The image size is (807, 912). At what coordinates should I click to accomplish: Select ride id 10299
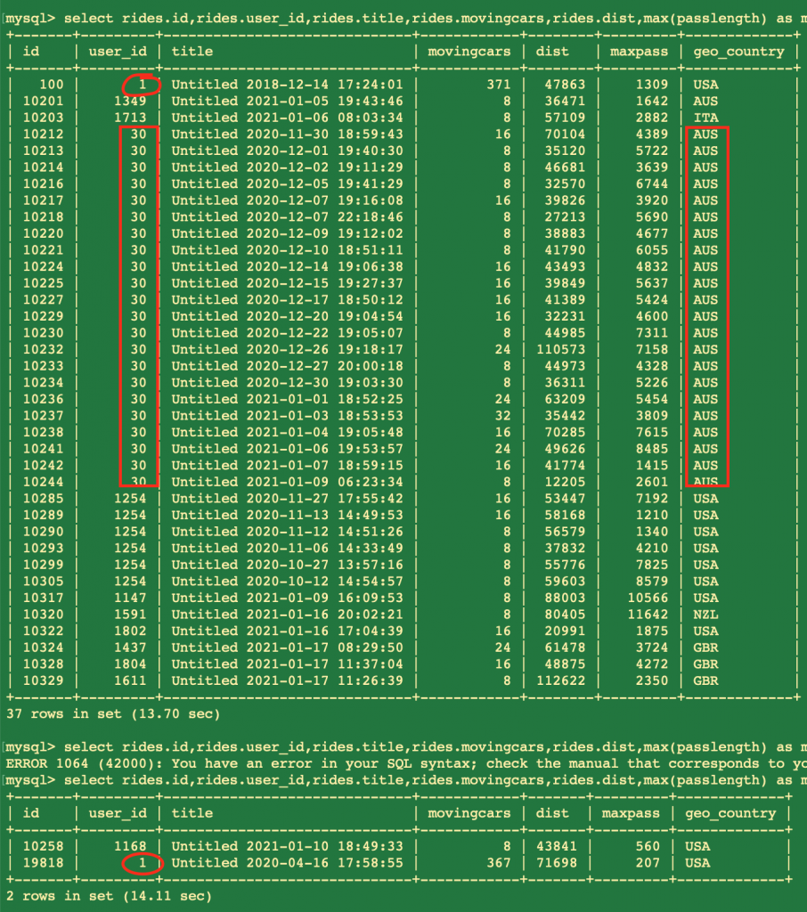43,566
